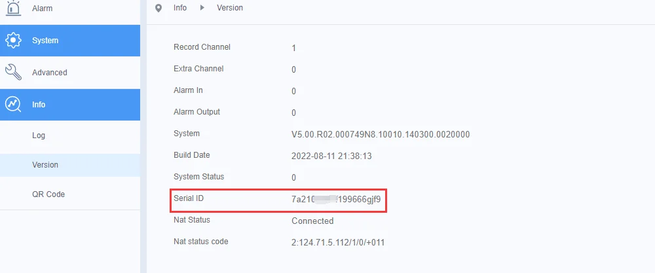Image resolution: width=655 pixels, height=273 pixels.
Task: Open the QR Code submenu page
Action: [70, 194]
